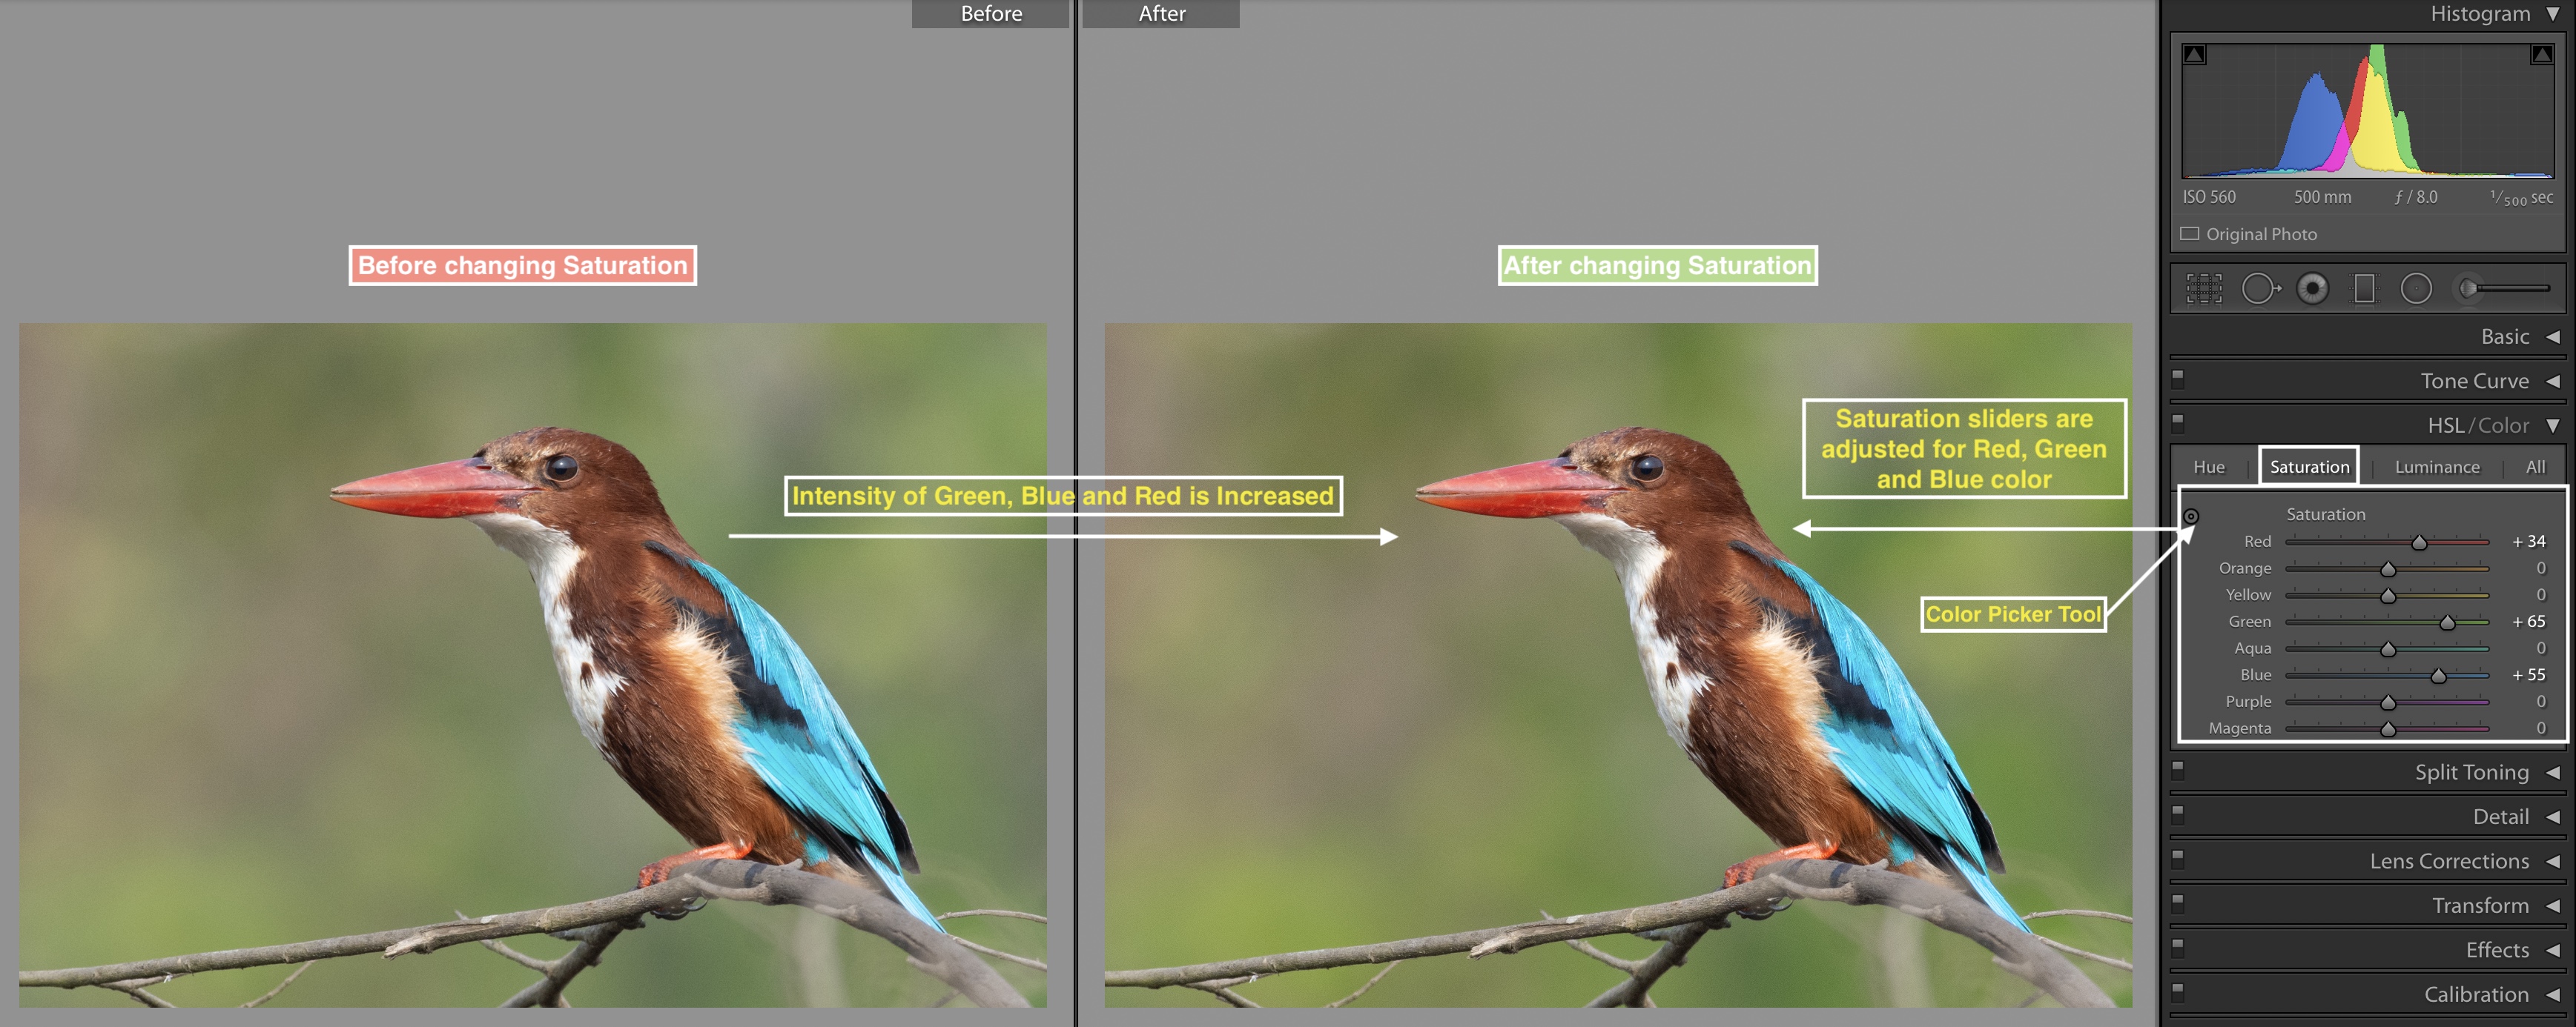Select the Hue tab in HSL panel

tap(2210, 465)
